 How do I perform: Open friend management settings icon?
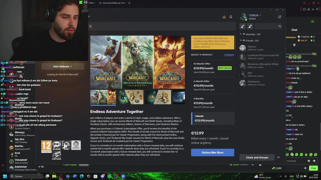250,26
